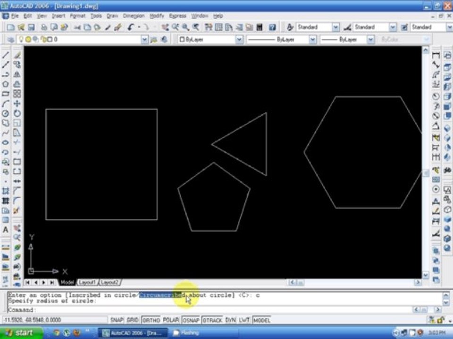Switch to the Layout2 tab

pyautogui.click(x=109, y=282)
